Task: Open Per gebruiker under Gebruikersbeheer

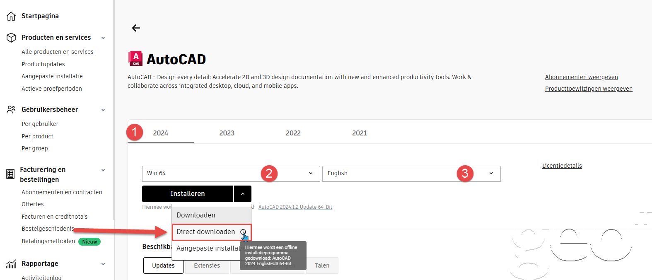Action: point(40,124)
